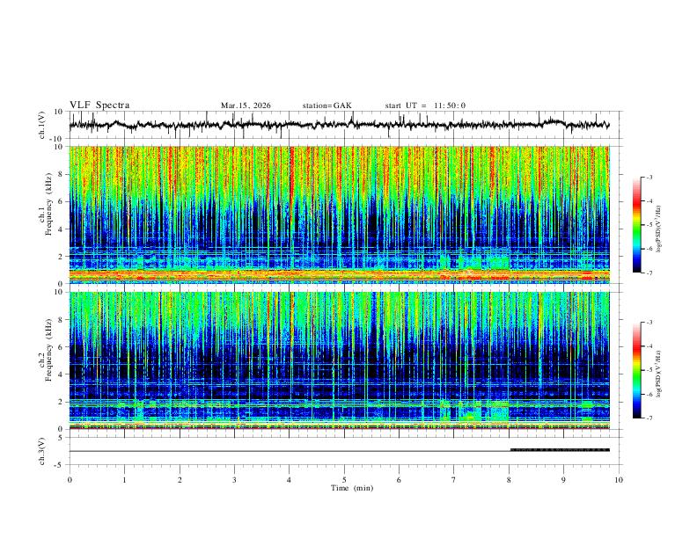Click the thin ch.3 line before minute 8
697x538 pixels.
click(x=290, y=452)
